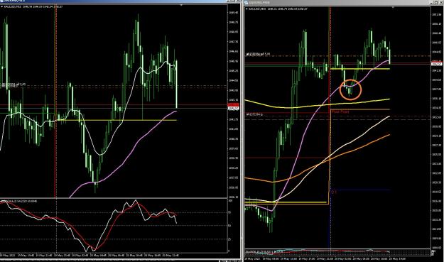444x262 pixels.
Task: Click the orange circle marker on the right chart
Action: click(350, 89)
